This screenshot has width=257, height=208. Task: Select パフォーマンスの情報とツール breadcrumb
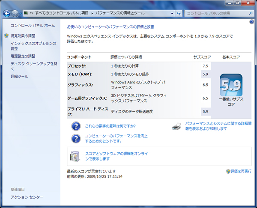[x=120, y=13]
